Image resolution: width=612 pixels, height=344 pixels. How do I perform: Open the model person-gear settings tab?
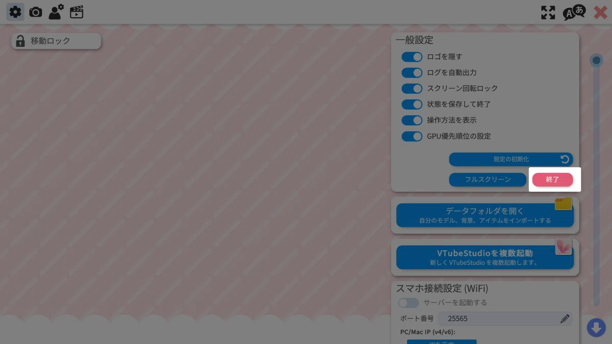56,12
